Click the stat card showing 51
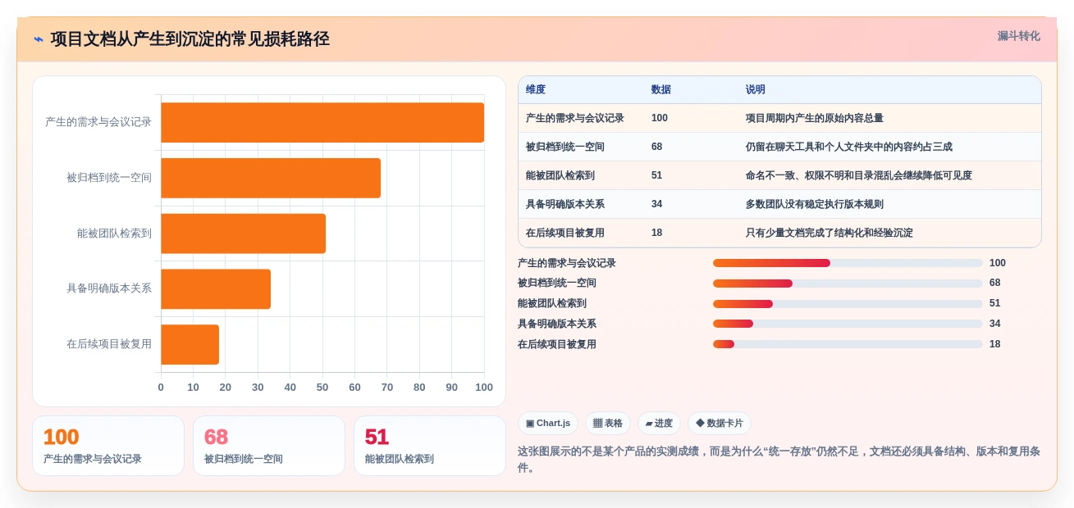This screenshot has width=1074, height=508. [x=430, y=446]
